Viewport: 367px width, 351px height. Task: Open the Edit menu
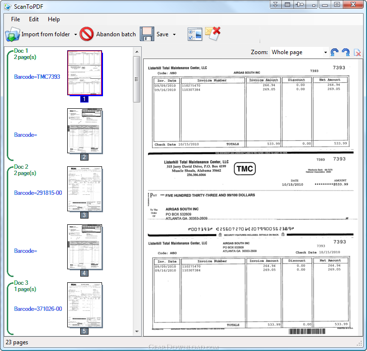tap(34, 19)
